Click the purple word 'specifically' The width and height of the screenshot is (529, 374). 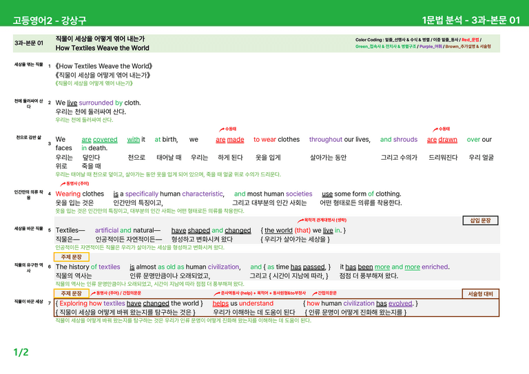point(142,194)
